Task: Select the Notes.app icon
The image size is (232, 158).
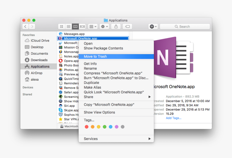Action: tap(60, 56)
